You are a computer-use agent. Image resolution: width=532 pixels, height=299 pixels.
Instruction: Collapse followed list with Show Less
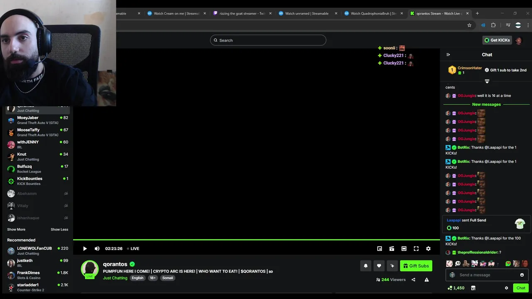pyautogui.click(x=59, y=230)
